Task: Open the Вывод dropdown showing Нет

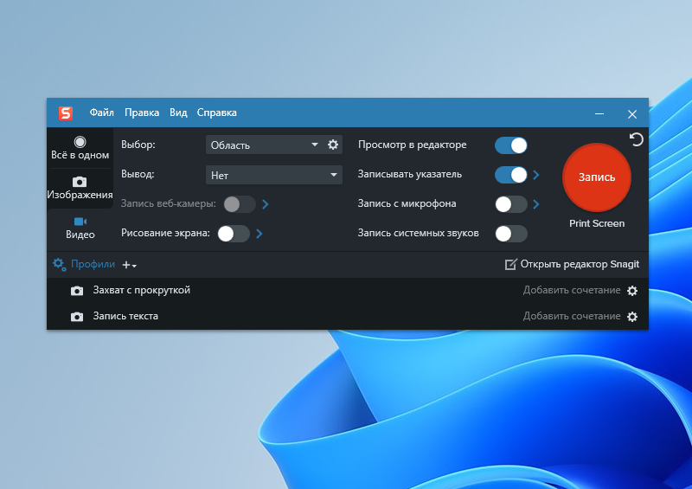Action: [273, 175]
